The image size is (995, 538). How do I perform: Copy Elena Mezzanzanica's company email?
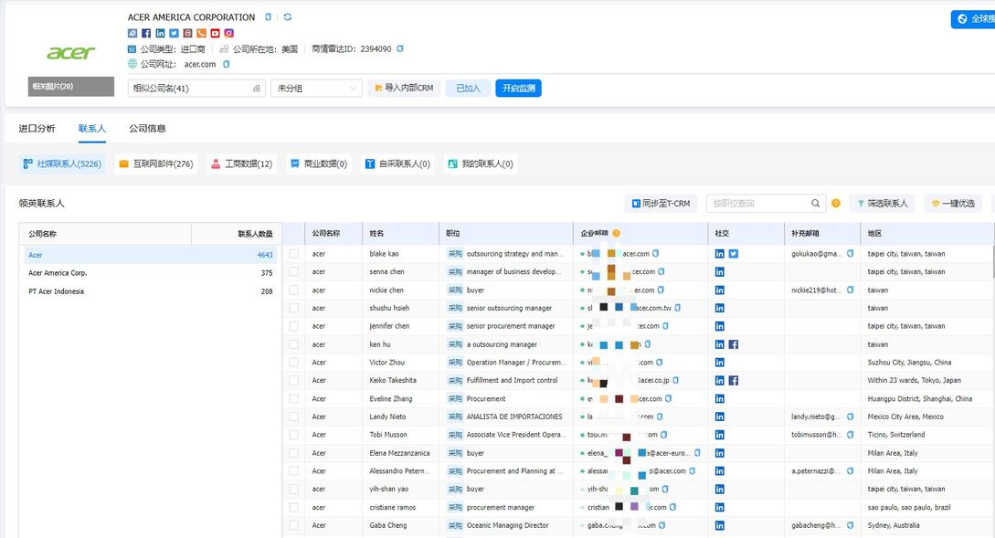pyautogui.click(x=697, y=453)
